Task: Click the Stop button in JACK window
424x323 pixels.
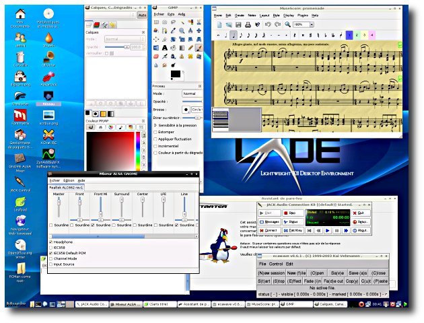Action: click(x=293, y=213)
